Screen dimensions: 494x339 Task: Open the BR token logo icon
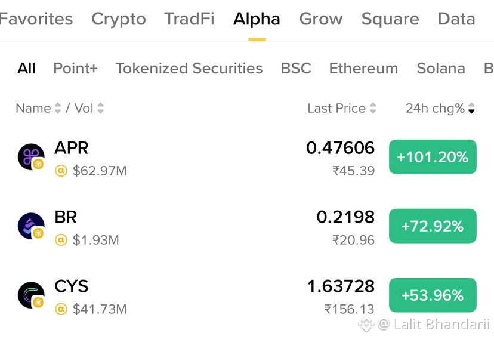[31, 226]
